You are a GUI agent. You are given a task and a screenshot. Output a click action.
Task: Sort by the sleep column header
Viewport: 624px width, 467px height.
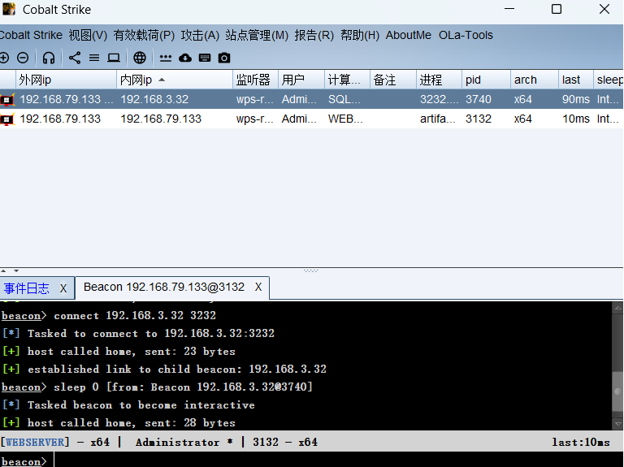point(609,80)
